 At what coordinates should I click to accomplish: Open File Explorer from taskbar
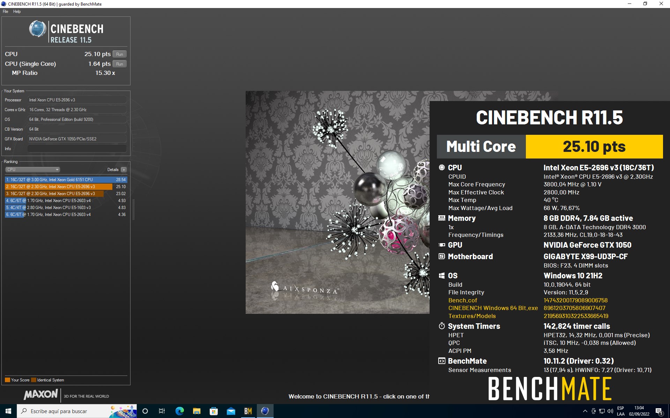coord(196,411)
